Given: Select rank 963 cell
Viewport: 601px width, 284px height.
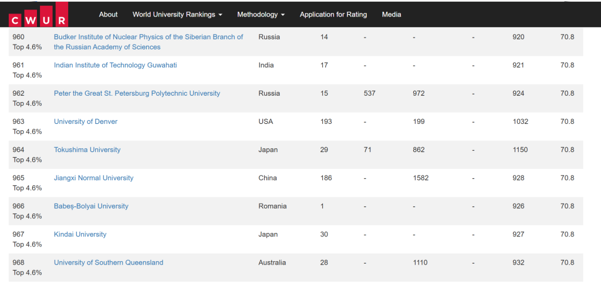Looking at the screenshot, I should [27, 127].
